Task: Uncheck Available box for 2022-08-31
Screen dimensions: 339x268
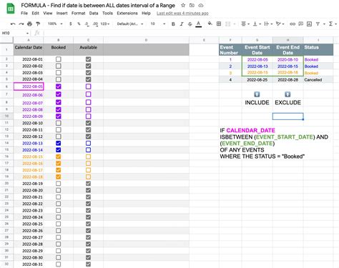Action: (88, 264)
